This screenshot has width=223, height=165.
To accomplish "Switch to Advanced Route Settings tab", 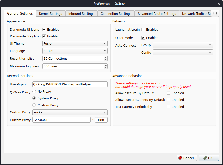I will [x=157, y=14].
